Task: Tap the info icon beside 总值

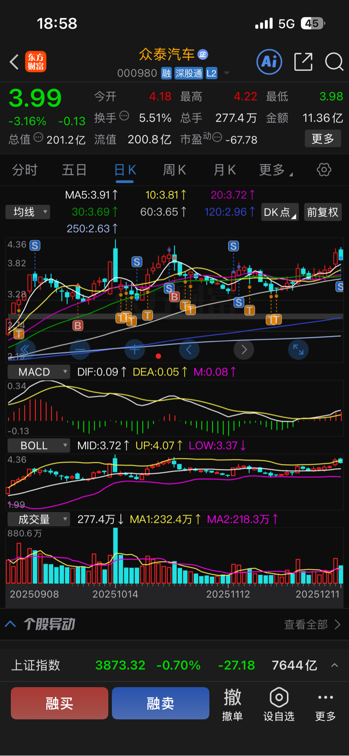Action: pyautogui.click(x=39, y=137)
